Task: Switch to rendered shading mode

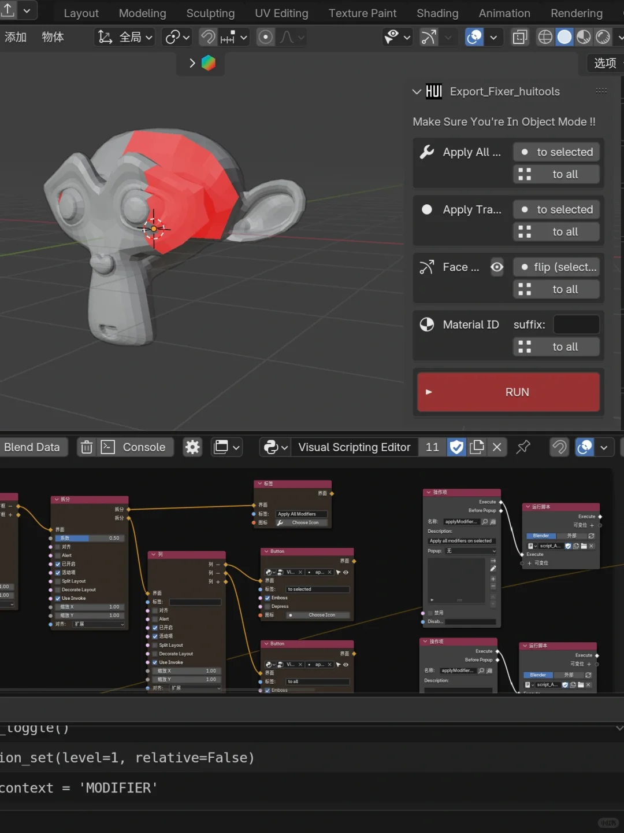Action: click(603, 38)
